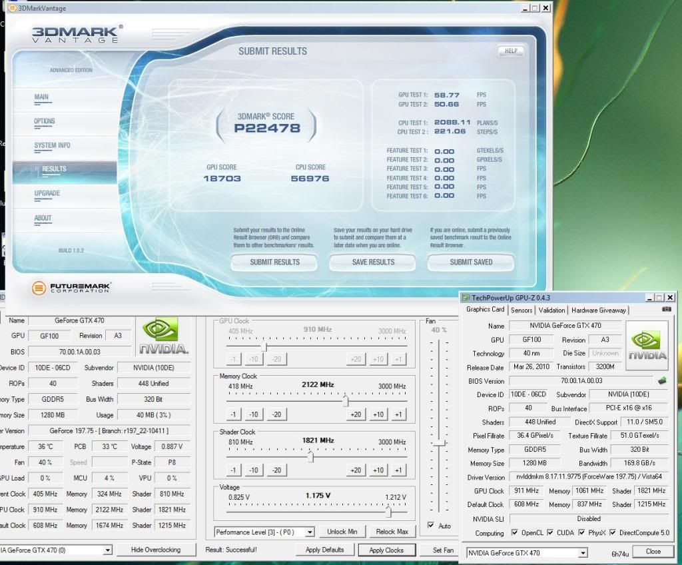Click the vertical Fan speed slider thumb
Image resolution: width=682 pixels, height=565 pixels.
coord(440,442)
